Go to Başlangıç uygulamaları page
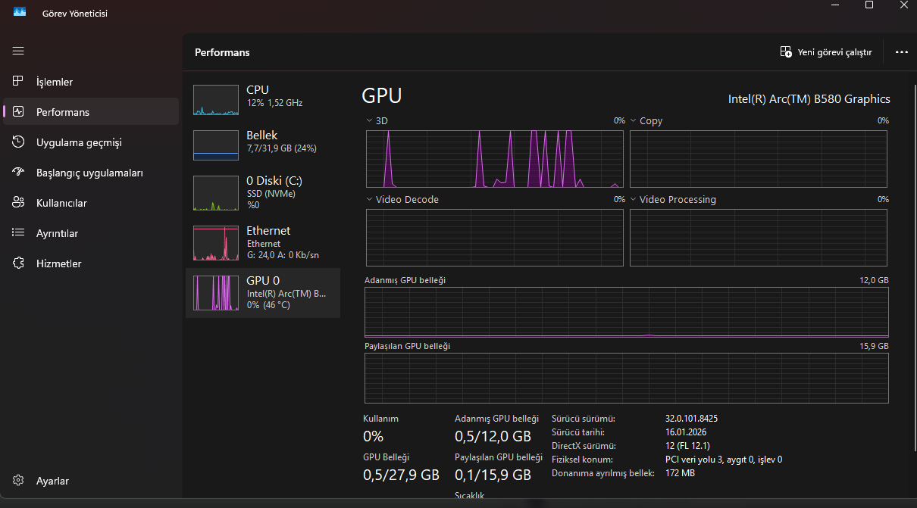 (91, 172)
